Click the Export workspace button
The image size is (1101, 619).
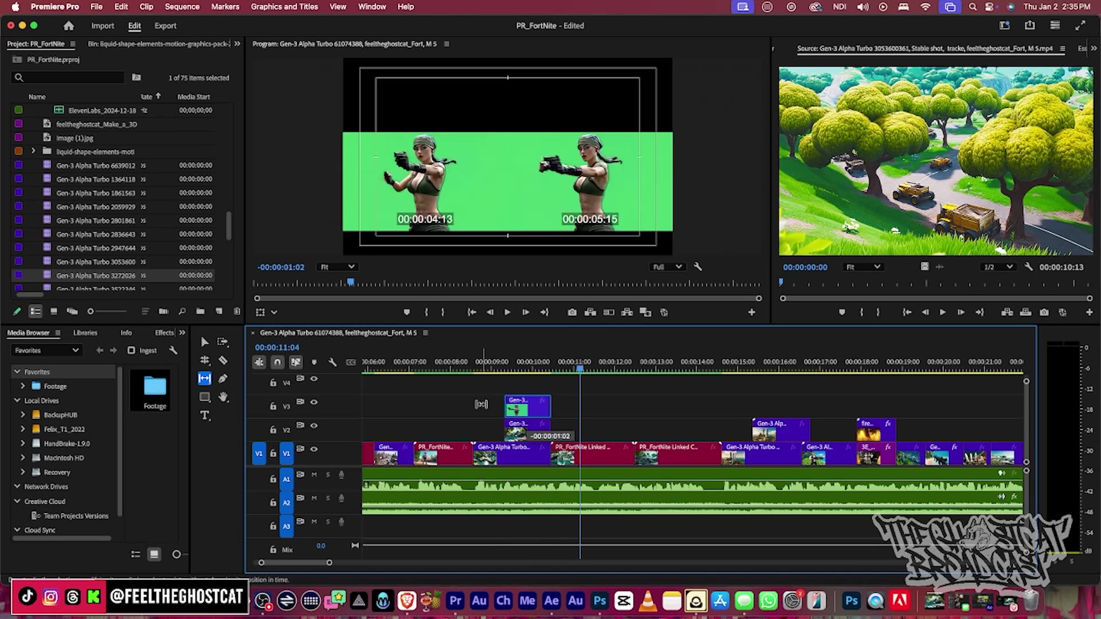point(165,26)
